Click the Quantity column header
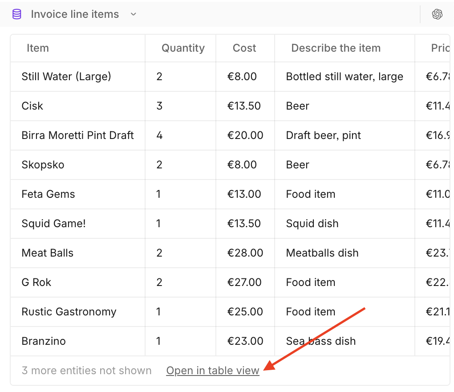 click(x=183, y=48)
